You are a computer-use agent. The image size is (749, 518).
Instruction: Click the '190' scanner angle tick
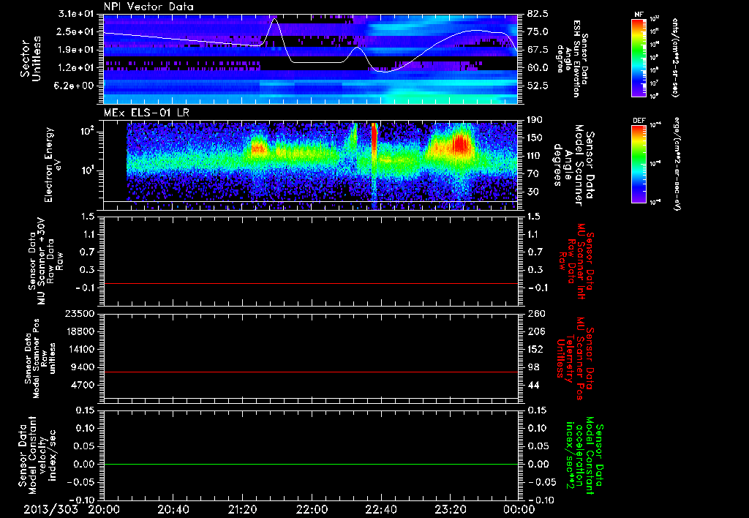click(x=535, y=120)
